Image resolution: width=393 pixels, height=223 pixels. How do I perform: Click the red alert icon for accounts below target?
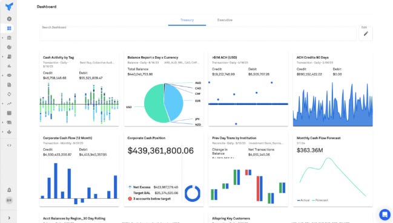point(130,199)
